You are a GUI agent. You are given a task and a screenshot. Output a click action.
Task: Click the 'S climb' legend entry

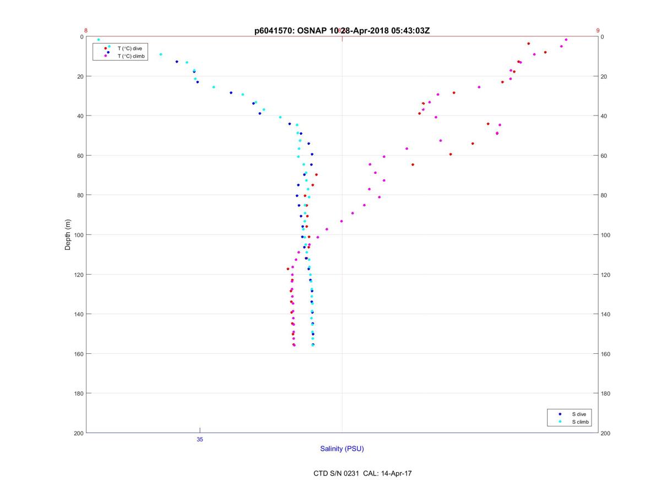coord(581,422)
